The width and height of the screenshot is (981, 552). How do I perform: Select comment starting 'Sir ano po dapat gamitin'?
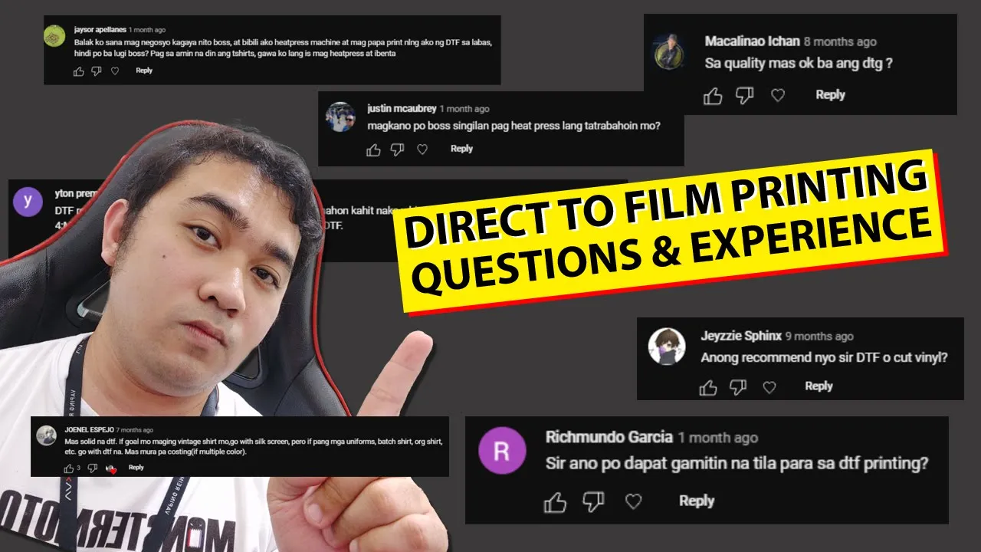point(737,464)
